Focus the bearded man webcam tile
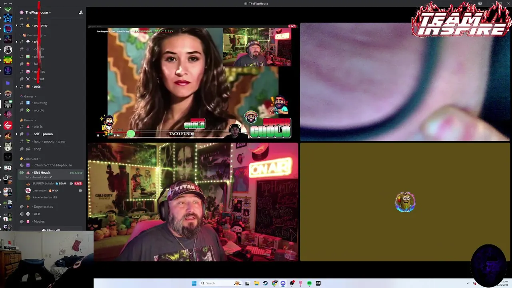512x288 pixels. click(193, 202)
